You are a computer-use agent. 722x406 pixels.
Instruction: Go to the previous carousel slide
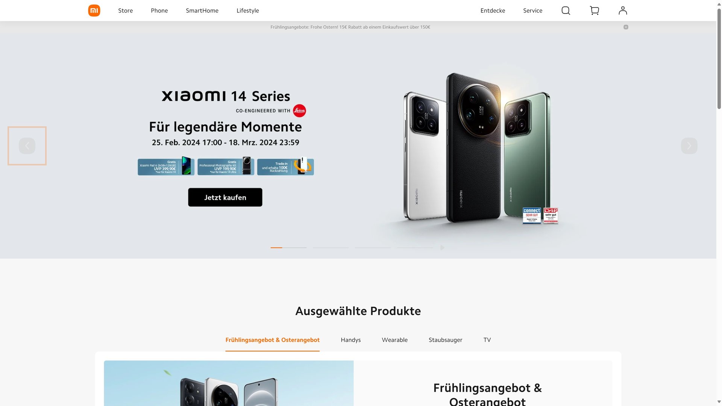[x=27, y=146]
